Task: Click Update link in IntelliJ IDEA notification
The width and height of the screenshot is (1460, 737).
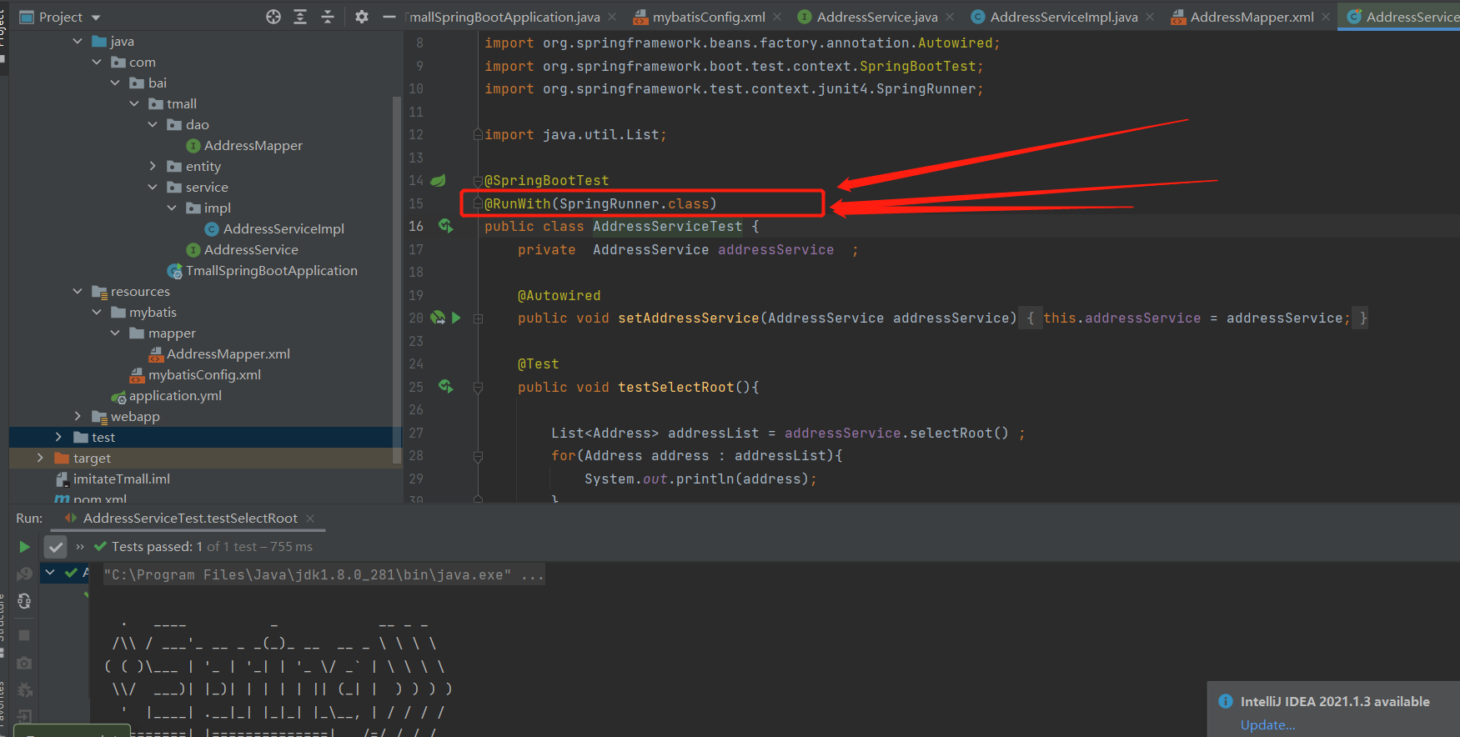Action: click(1267, 724)
